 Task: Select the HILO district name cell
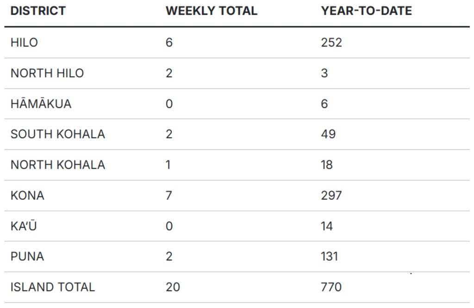click(24, 43)
